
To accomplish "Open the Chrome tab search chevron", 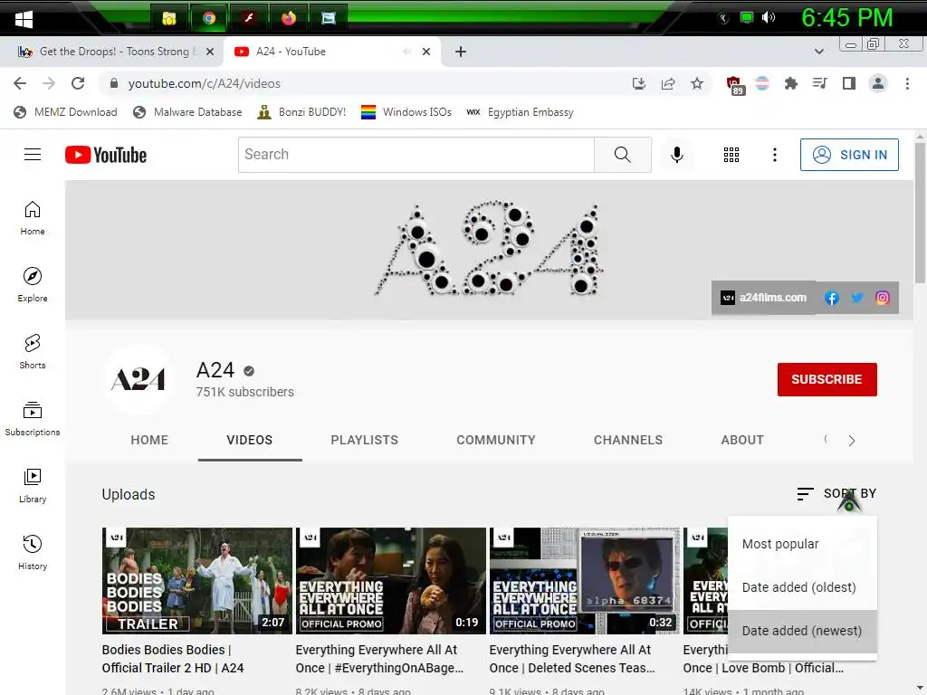I will point(818,52).
